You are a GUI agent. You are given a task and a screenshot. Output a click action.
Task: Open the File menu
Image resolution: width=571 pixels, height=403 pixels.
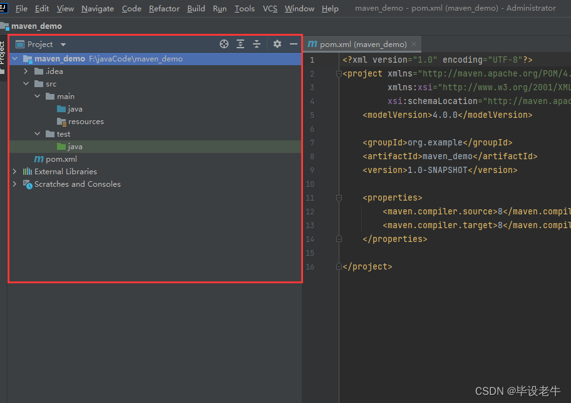tap(21, 8)
